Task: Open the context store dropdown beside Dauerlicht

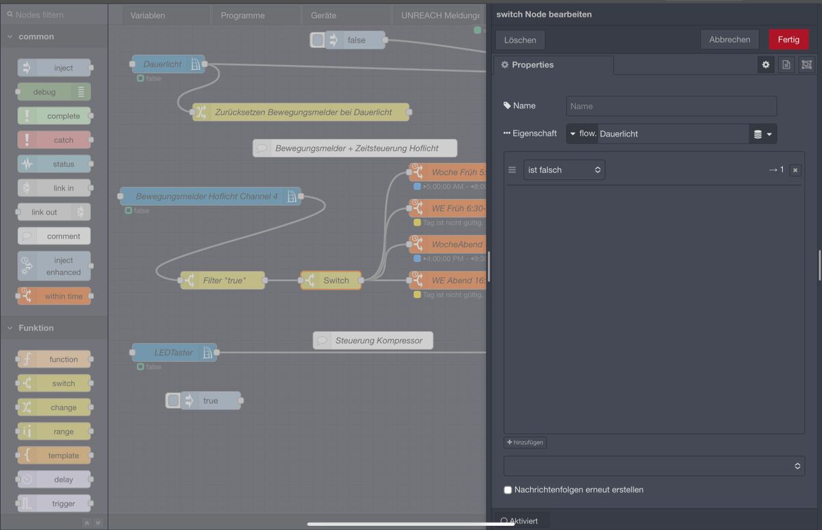Action: pos(762,134)
